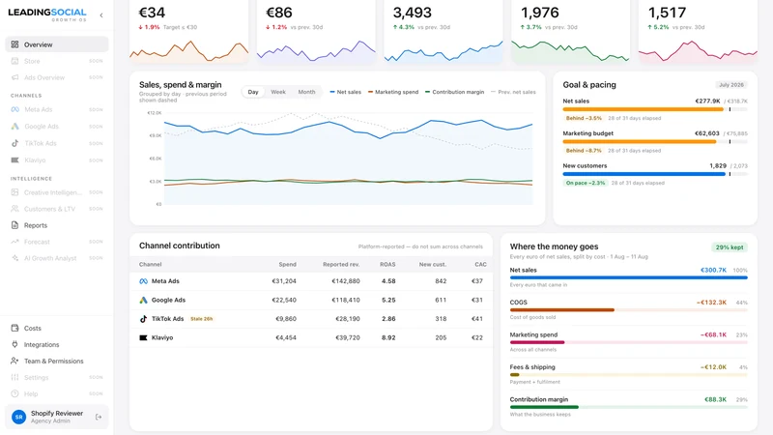
Task: Click the COGS cost bar
Action: (629, 310)
